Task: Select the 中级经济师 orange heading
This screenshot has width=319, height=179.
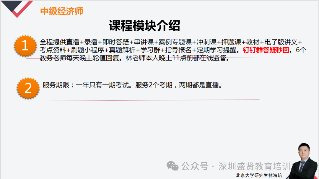Action: pyautogui.click(x=62, y=12)
